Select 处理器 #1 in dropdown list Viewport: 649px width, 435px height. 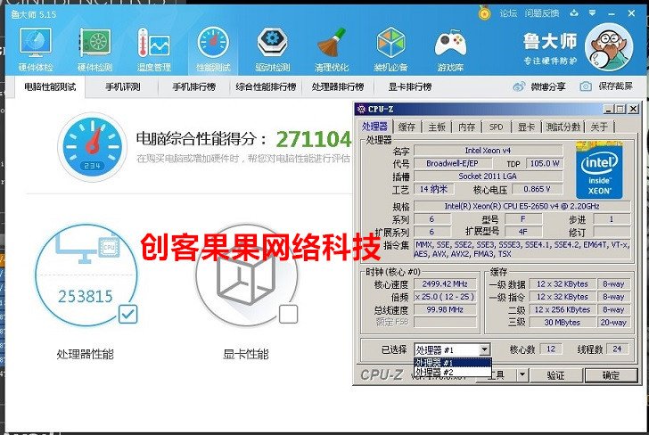coord(452,363)
